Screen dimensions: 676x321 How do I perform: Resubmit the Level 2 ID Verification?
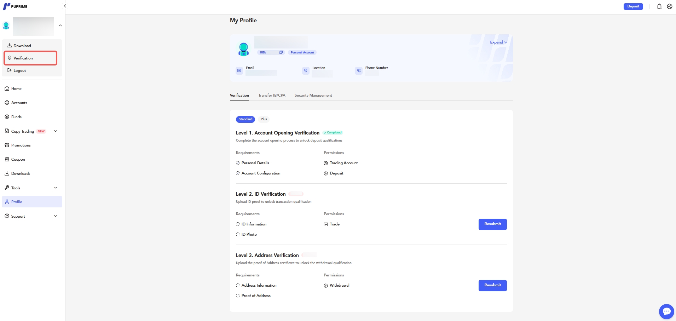click(492, 224)
